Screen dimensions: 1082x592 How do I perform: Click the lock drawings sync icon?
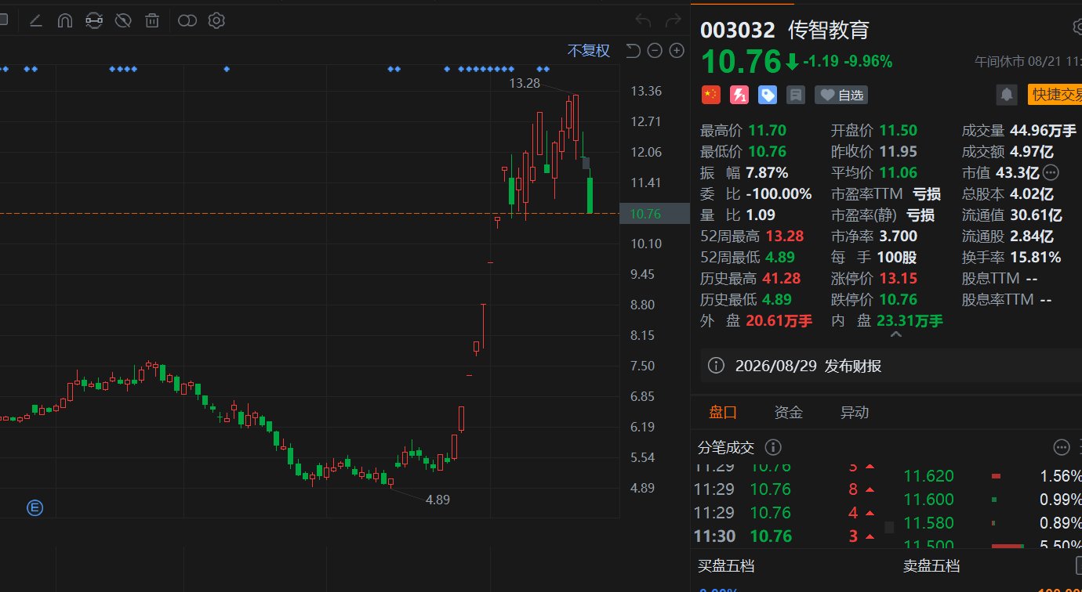click(x=94, y=20)
